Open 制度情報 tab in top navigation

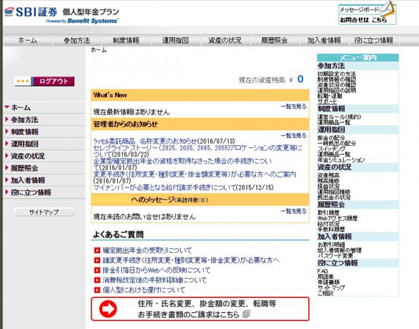click(x=126, y=40)
